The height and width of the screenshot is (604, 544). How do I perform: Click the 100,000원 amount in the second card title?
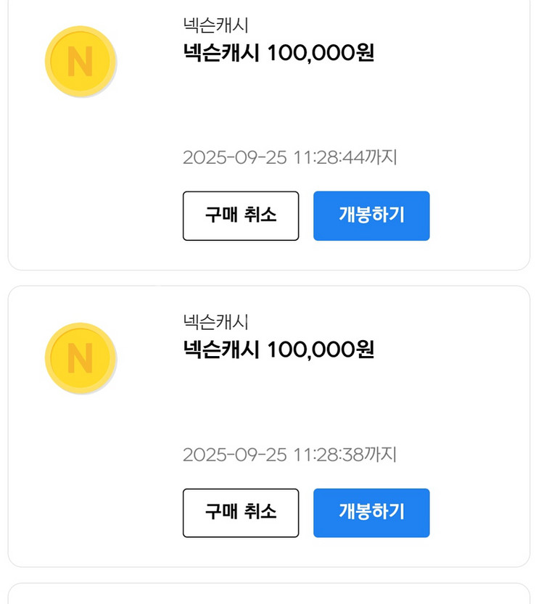[x=321, y=350]
